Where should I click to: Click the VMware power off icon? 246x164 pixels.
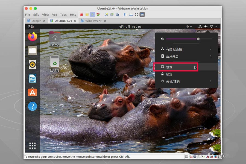point(81,14)
